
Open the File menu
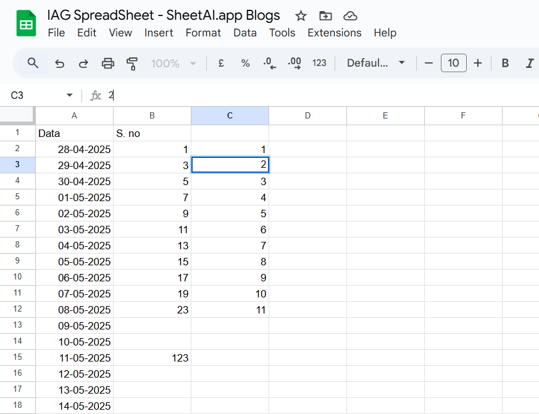pos(56,33)
